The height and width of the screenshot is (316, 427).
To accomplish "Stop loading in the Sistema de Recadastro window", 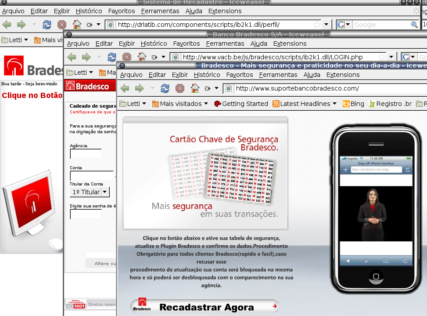I will (x=62, y=25).
